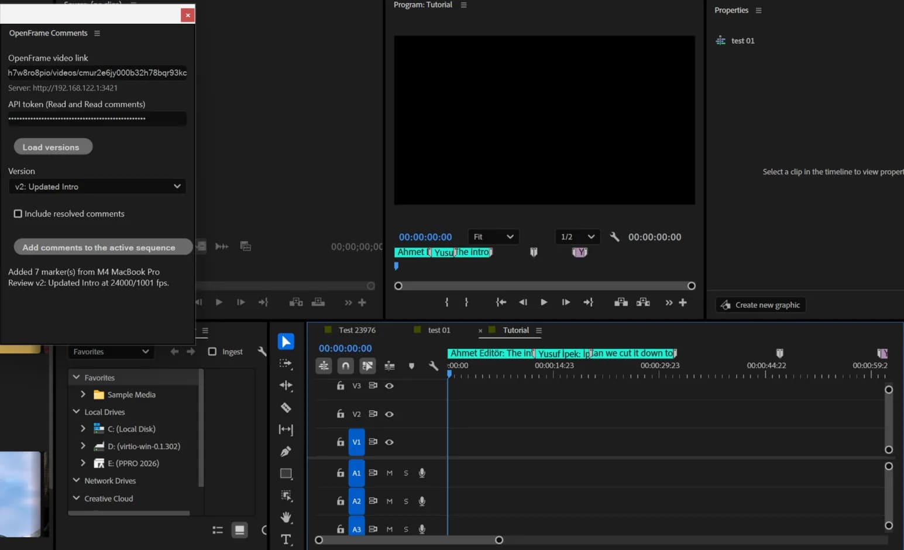904x550 pixels.
Task: Select the Pen tool
Action: 286,451
